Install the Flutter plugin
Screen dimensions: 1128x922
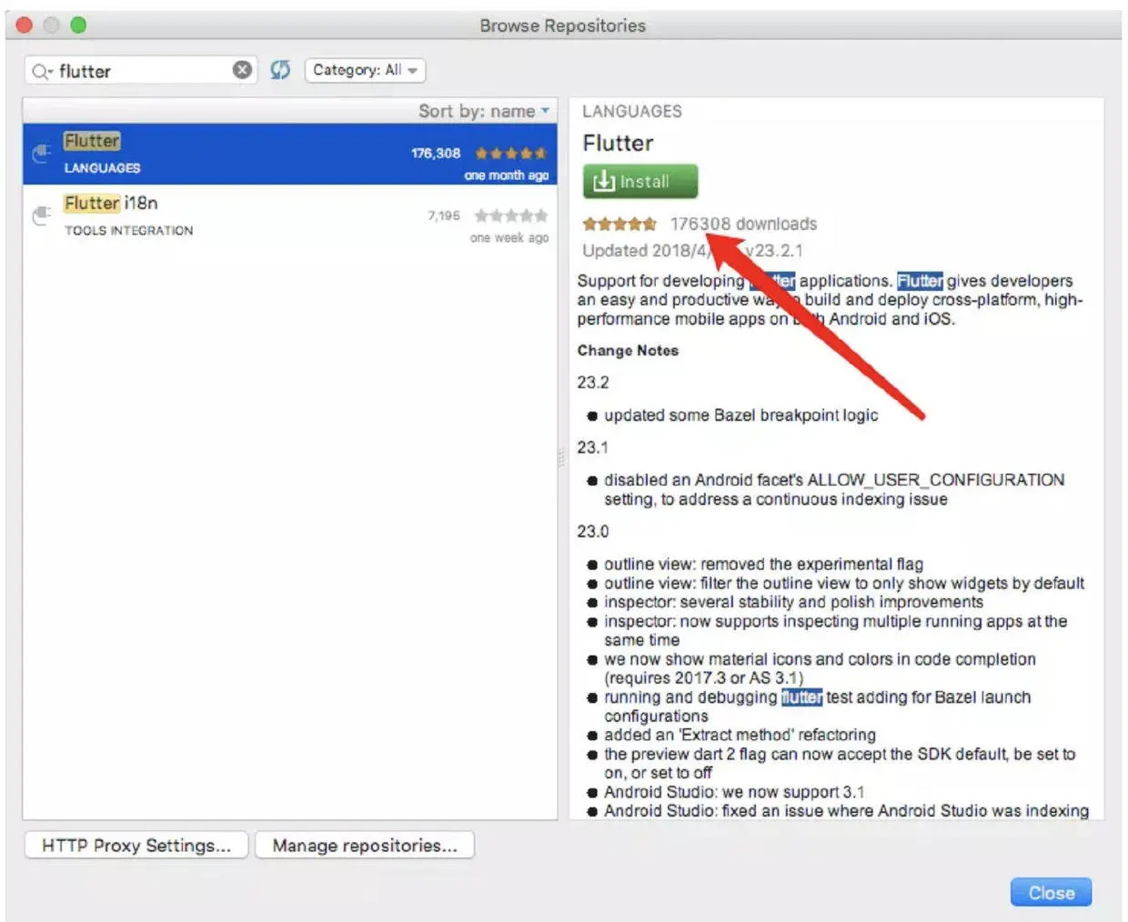[x=640, y=181]
